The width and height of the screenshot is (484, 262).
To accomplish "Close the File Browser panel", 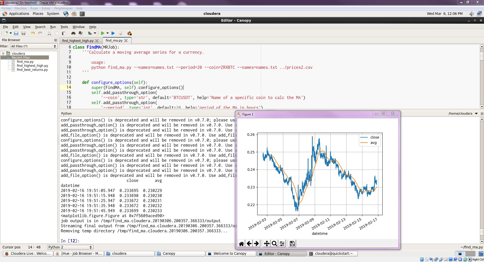I will [x=55, y=40].
